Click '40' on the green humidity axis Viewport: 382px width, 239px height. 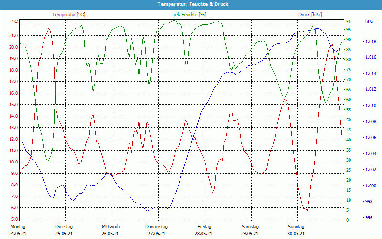[349, 140]
